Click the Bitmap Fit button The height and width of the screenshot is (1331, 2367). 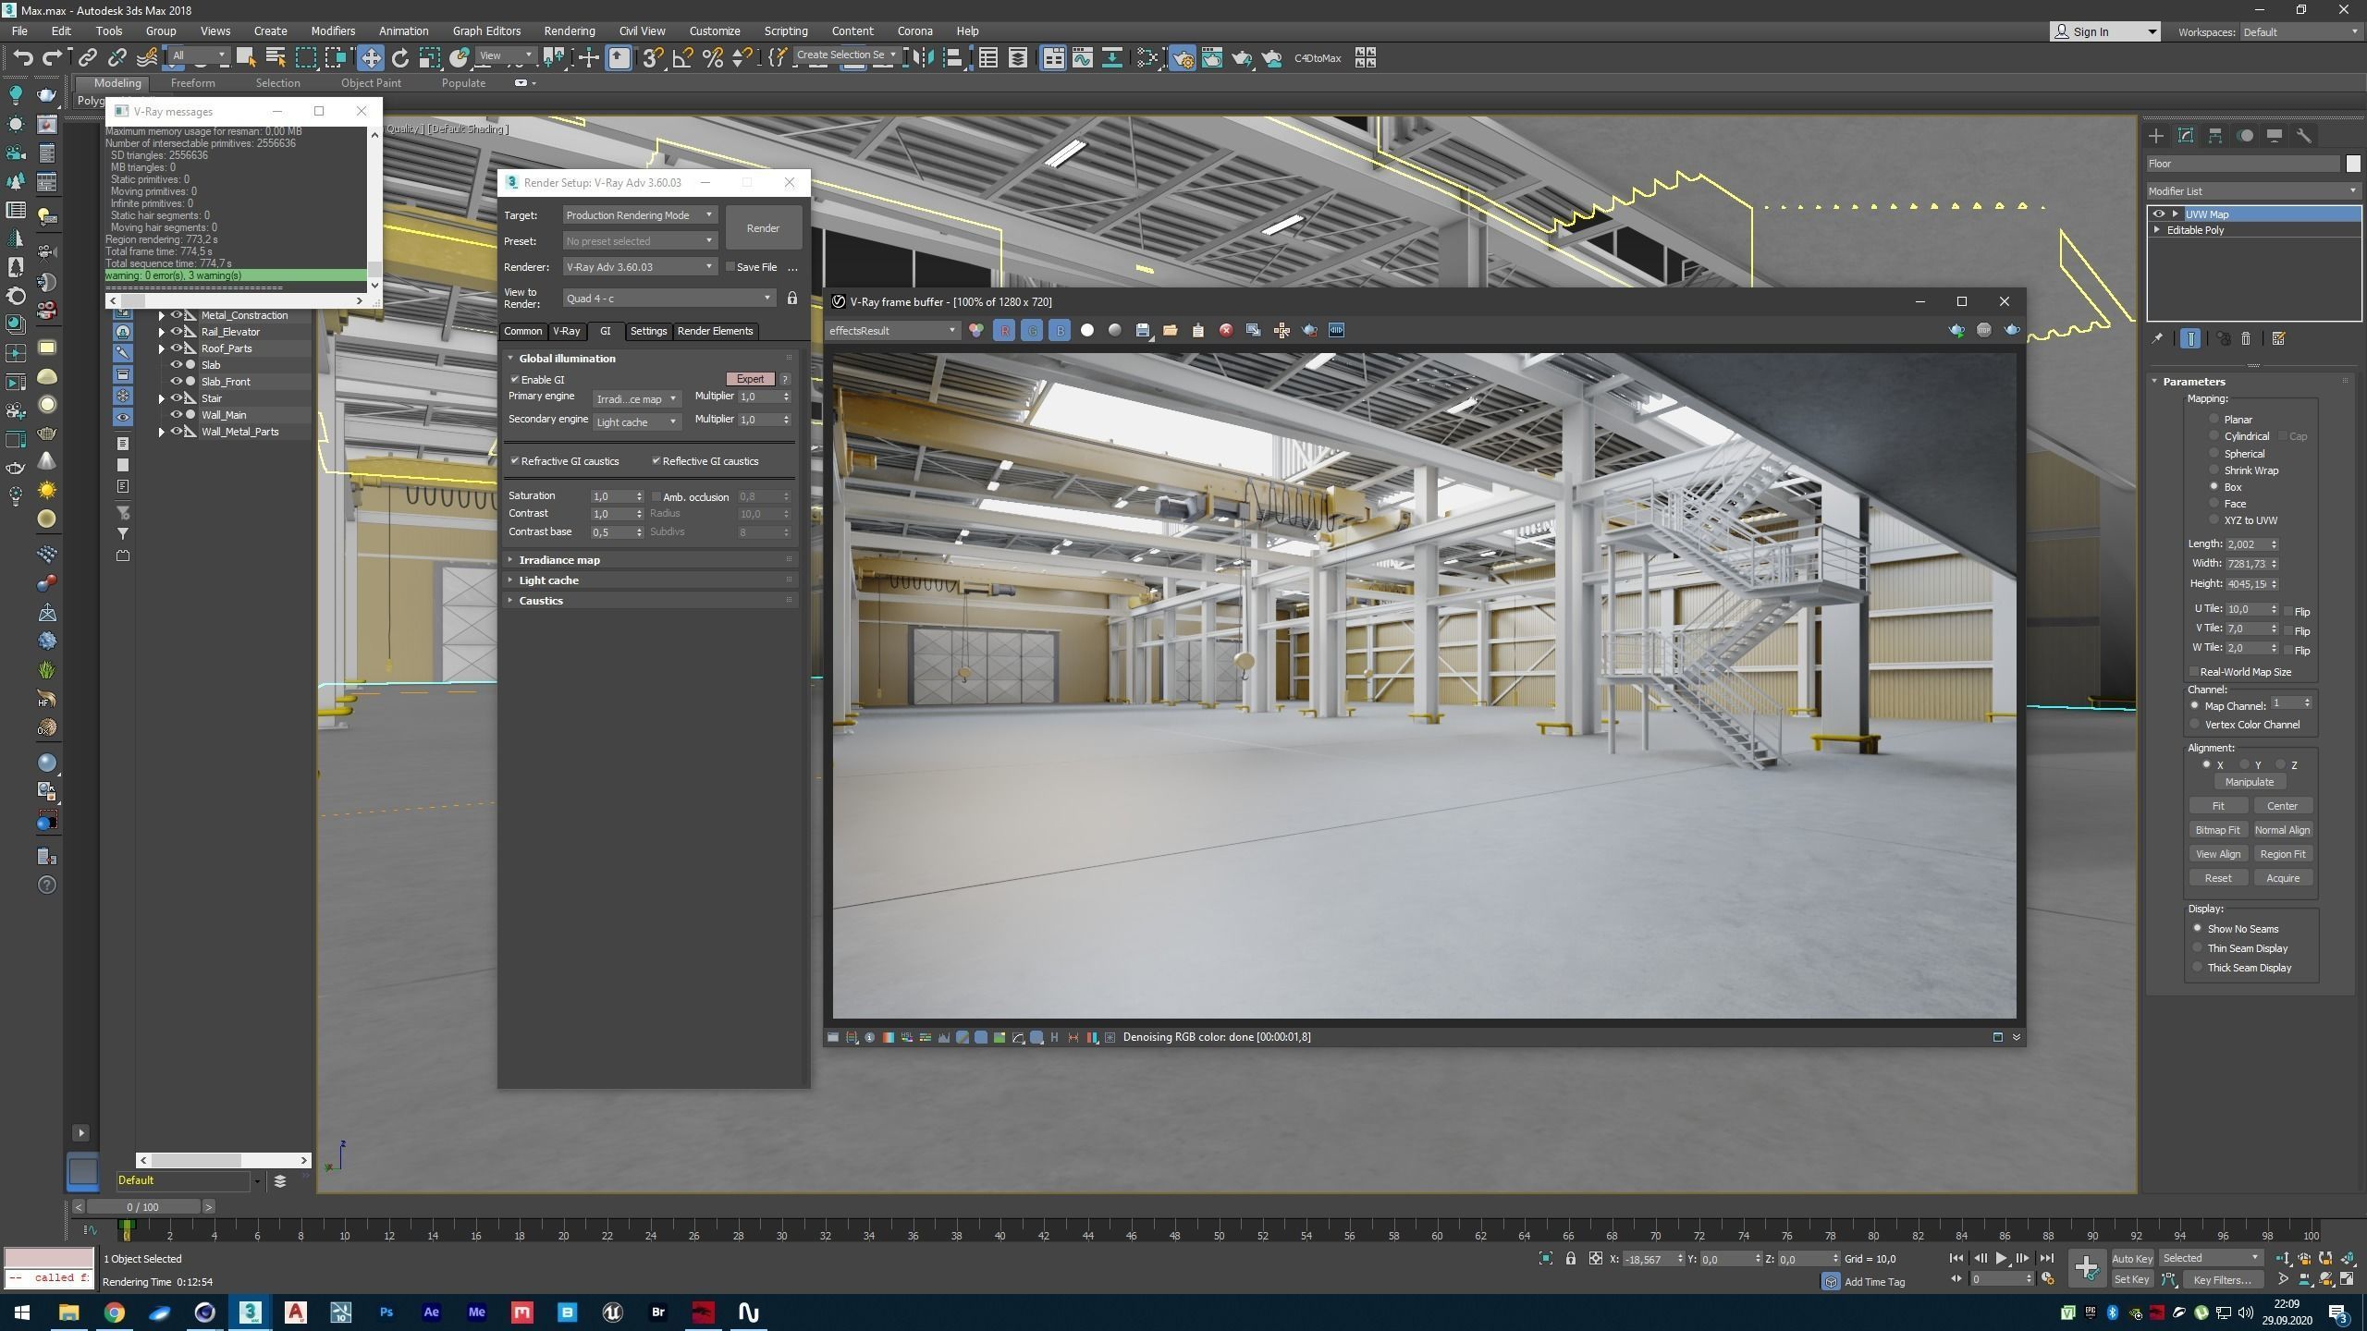(2217, 830)
